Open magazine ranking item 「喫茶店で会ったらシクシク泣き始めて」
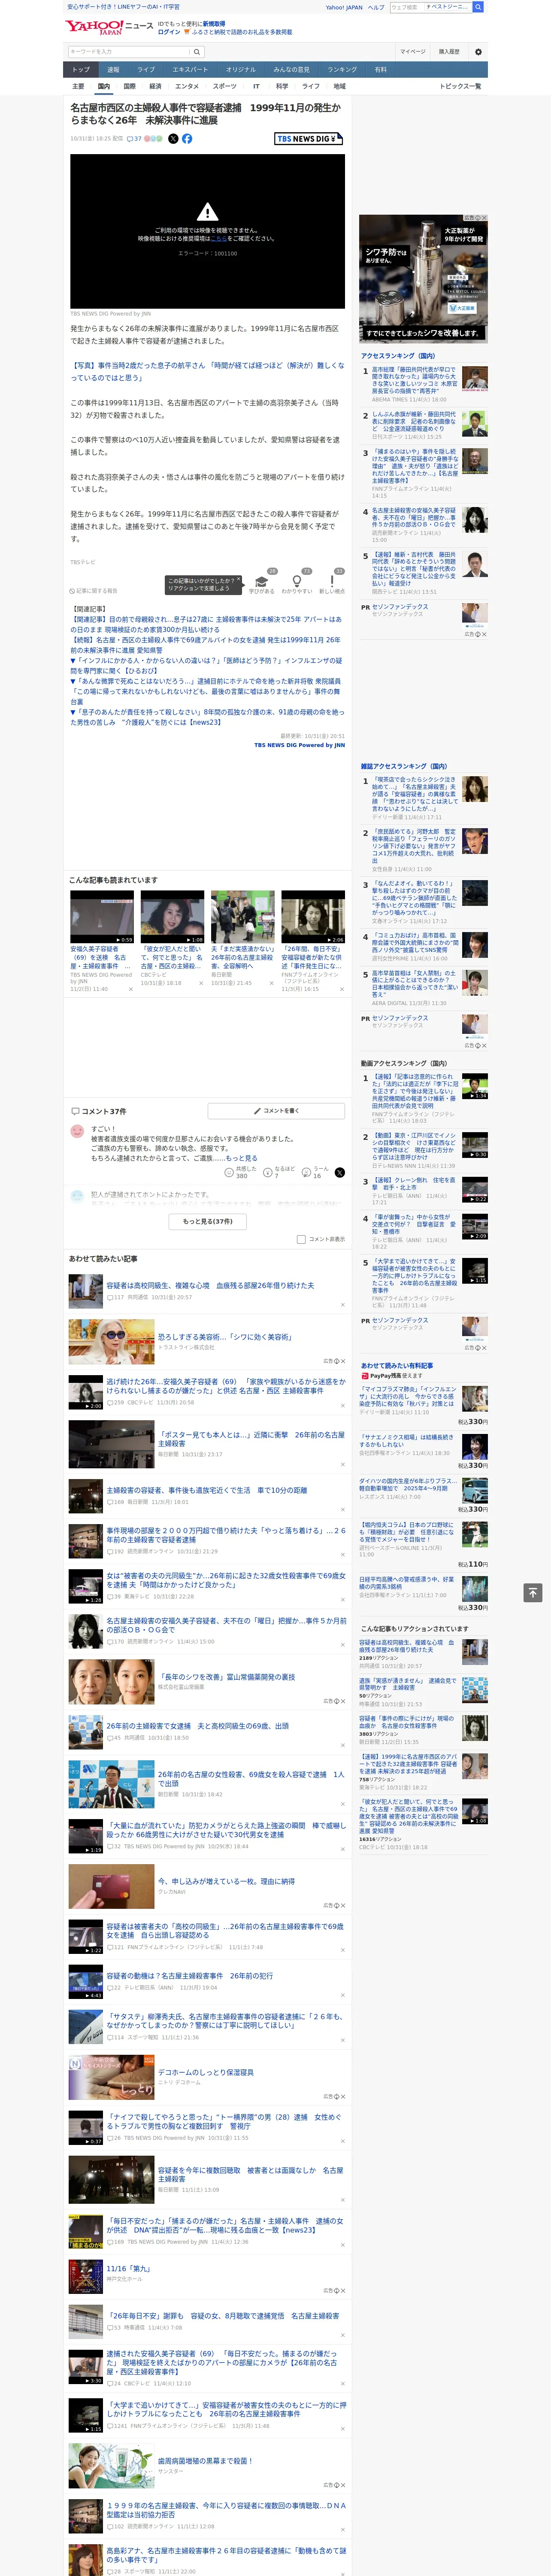Image resolution: width=551 pixels, height=2576 pixels. (x=414, y=794)
